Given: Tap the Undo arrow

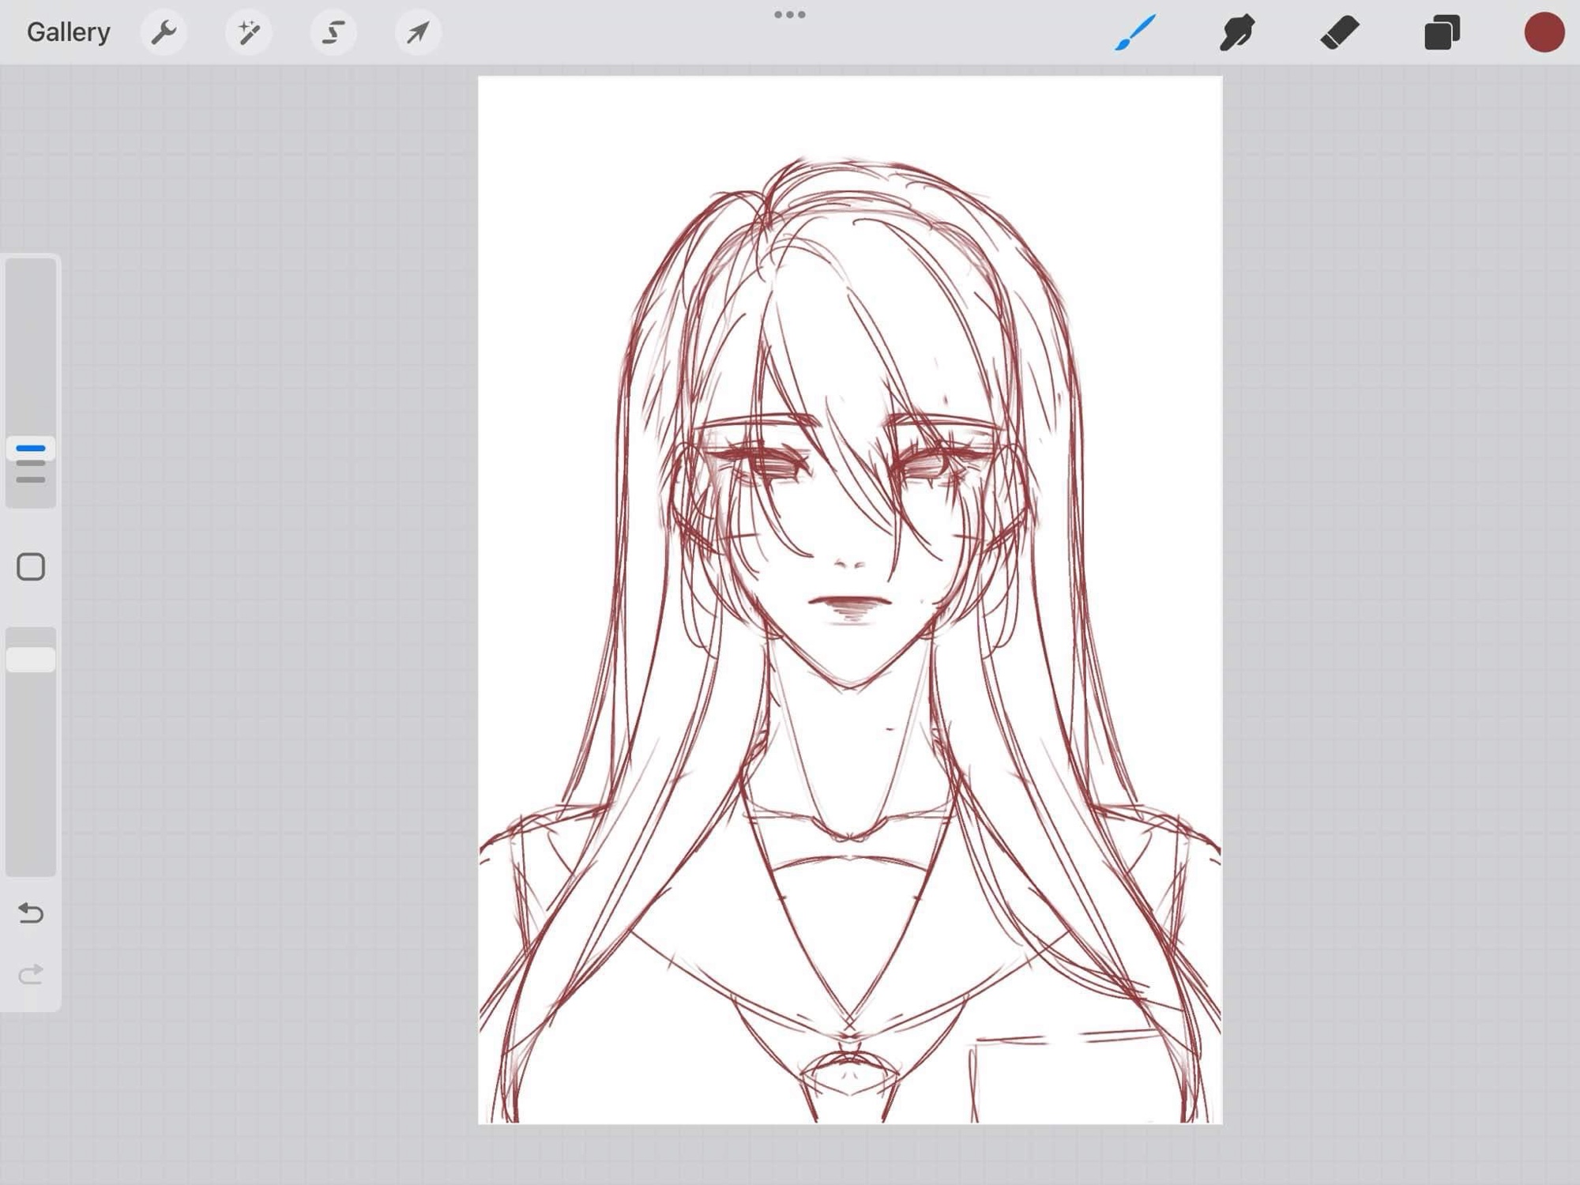Looking at the screenshot, I should tap(31, 913).
